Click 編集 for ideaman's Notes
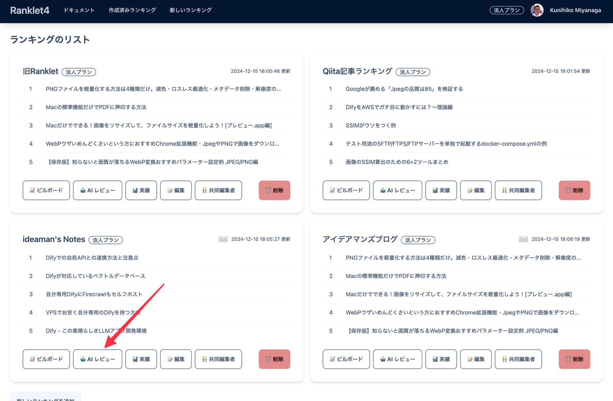Viewport: 613px width, 401px height. 176,359
